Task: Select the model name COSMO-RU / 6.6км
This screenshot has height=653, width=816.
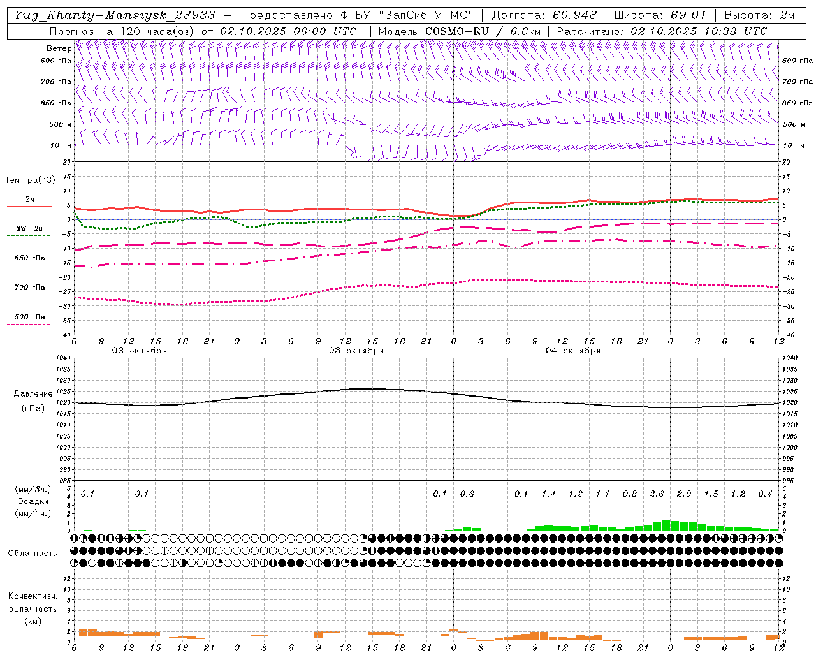Action: 483,31
